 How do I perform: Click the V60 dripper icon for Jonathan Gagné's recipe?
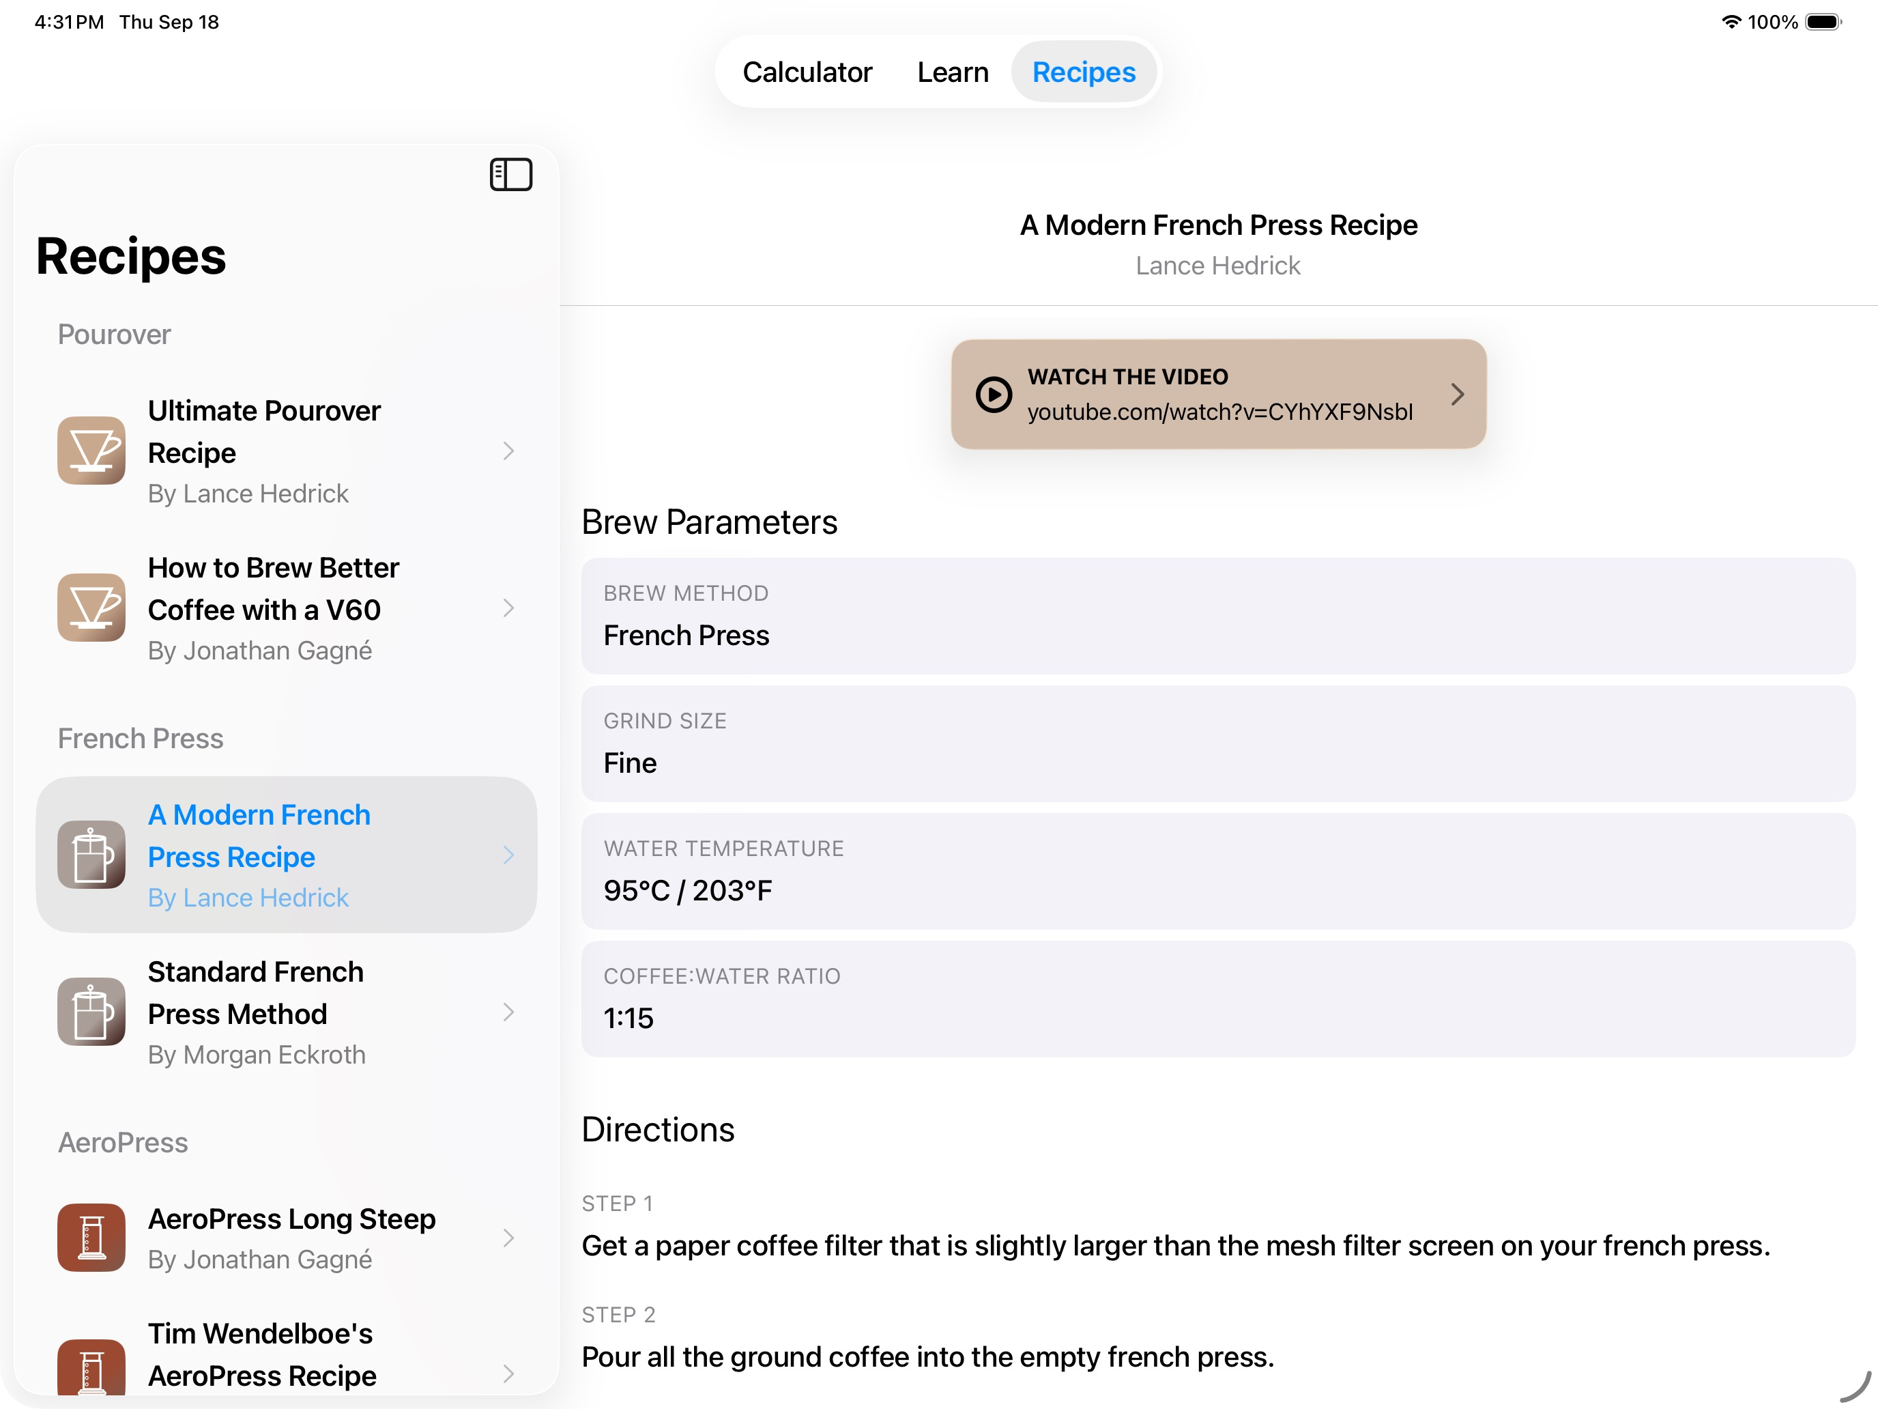point(91,608)
